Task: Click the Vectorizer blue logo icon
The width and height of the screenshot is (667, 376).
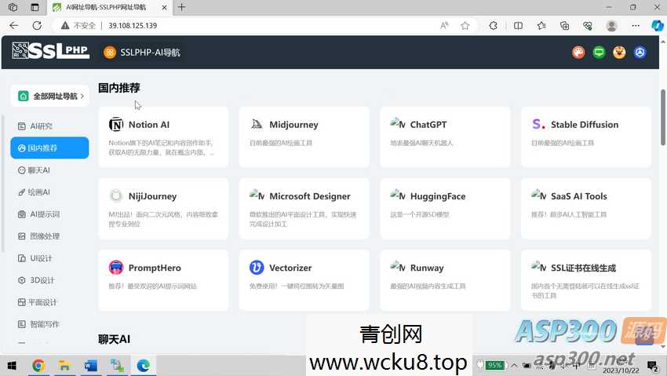Action: coord(257,268)
